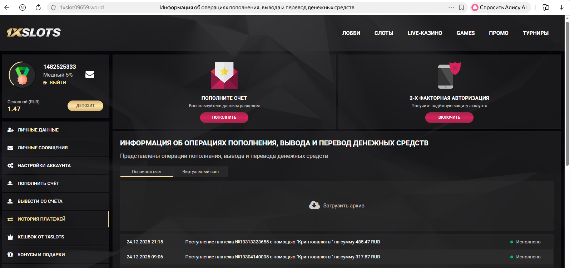Click the phone with shield two-factor illustration
The image size is (570, 268).
click(449, 75)
